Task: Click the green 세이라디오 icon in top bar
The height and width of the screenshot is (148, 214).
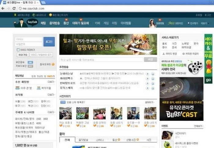Action: tap(34, 15)
